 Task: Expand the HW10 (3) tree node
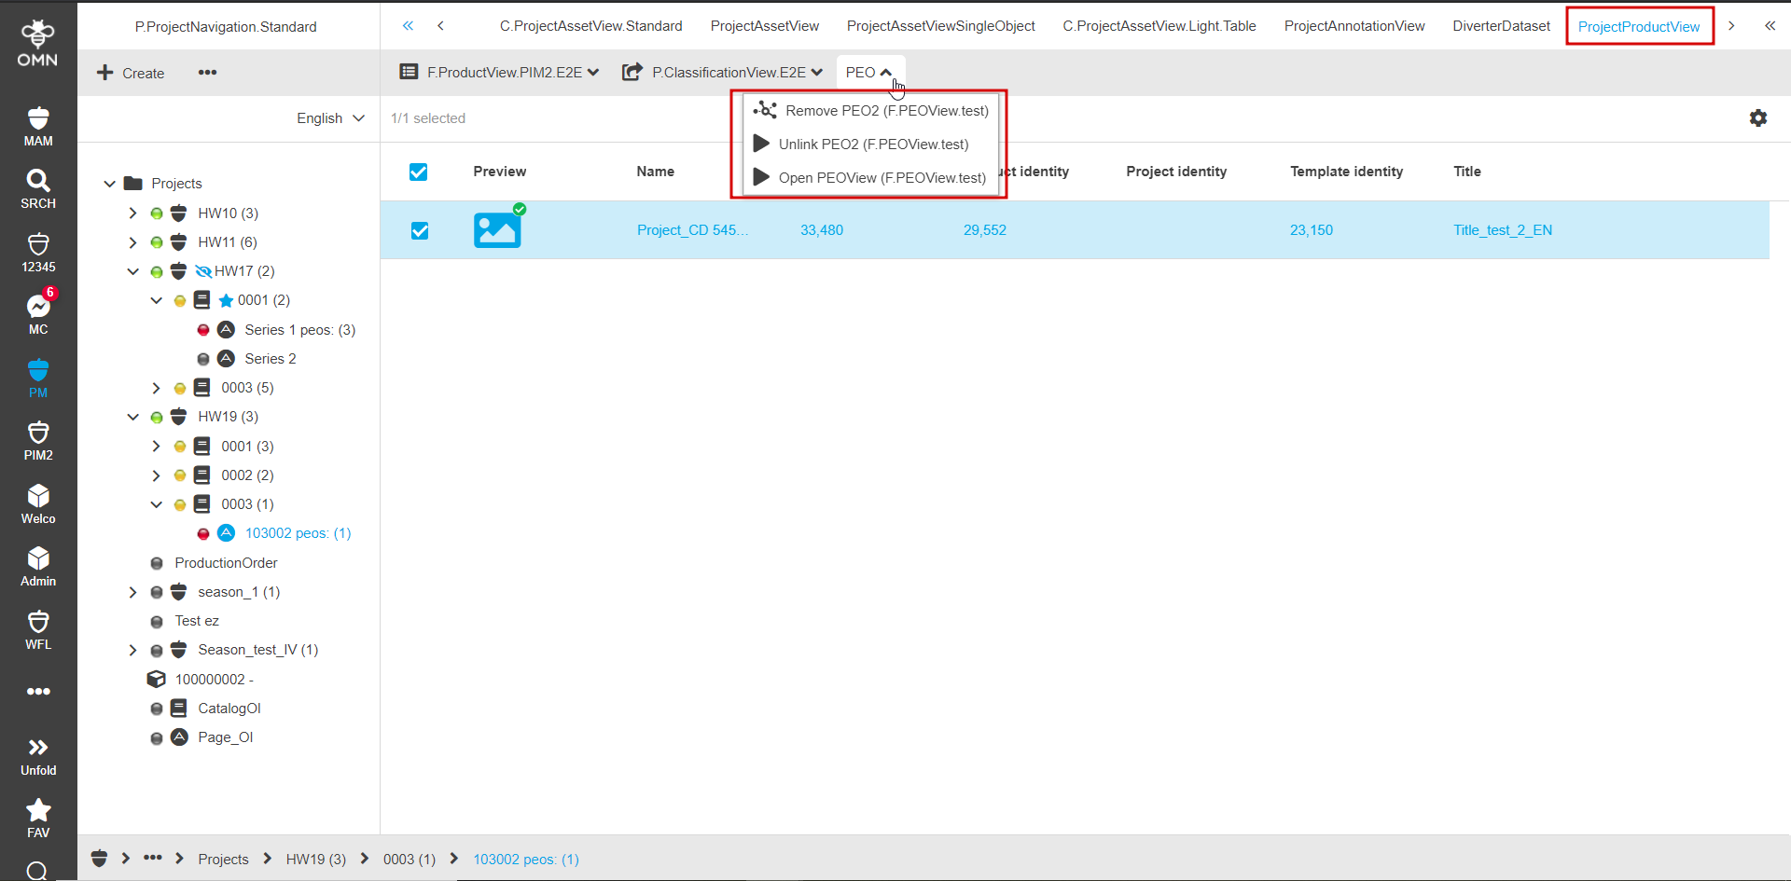click(132, 213)
